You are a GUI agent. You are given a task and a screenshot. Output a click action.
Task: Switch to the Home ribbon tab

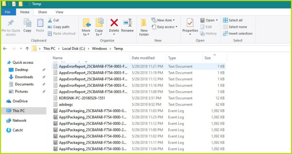point(25,12)
